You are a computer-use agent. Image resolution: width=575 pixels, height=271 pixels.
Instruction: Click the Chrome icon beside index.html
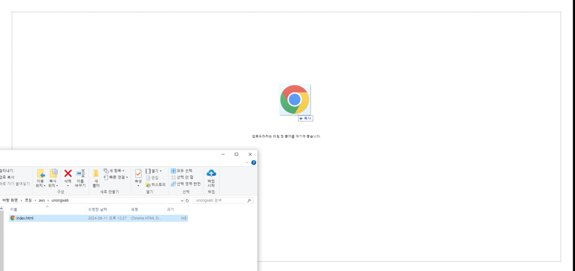(13, 218)
